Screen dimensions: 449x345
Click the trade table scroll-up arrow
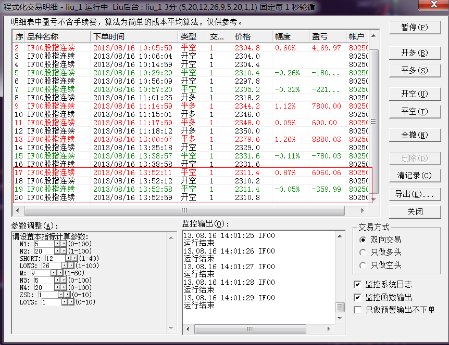pyautogui.click(x=373, y=36)
